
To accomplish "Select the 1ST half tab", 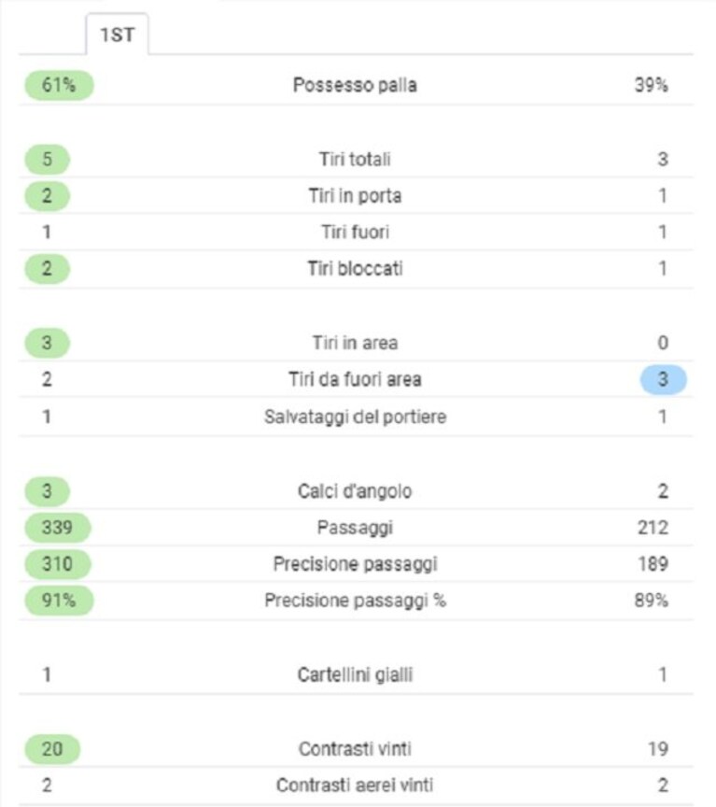I will 118,35.
